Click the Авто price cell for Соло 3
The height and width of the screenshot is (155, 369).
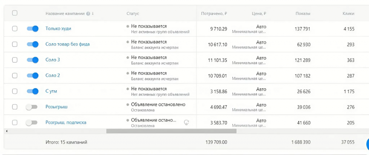[x=261, y=58]
